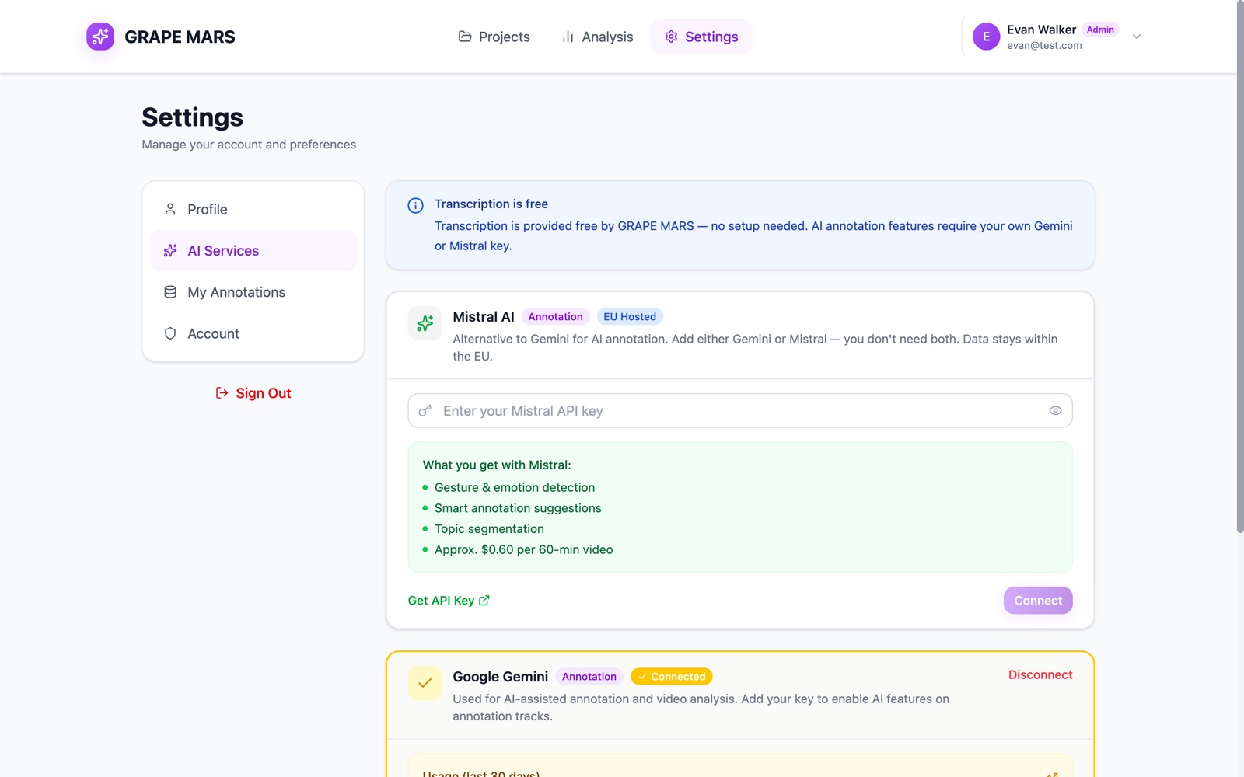Click Evan Walker's purple avatar circle

[x=986, y=37]
